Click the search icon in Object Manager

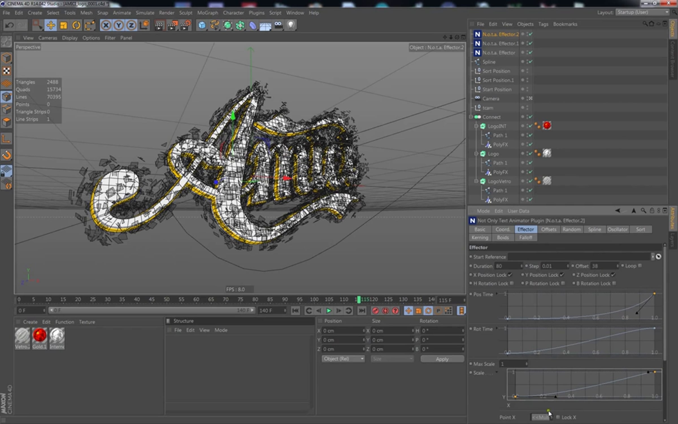[645, 24]
